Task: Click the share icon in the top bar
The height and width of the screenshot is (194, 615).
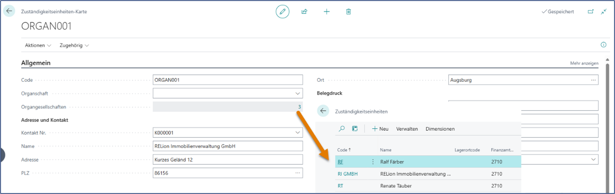Action: 304,12
